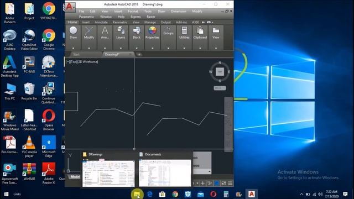354x199 pixels.
Task: Switch to the A360 ribbon tab
Action: (195, 22)
